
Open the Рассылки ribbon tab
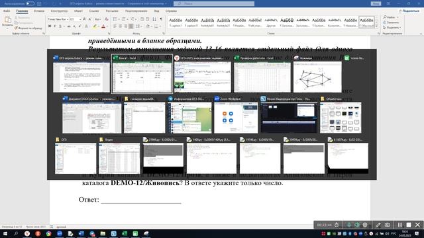point(112,11)
